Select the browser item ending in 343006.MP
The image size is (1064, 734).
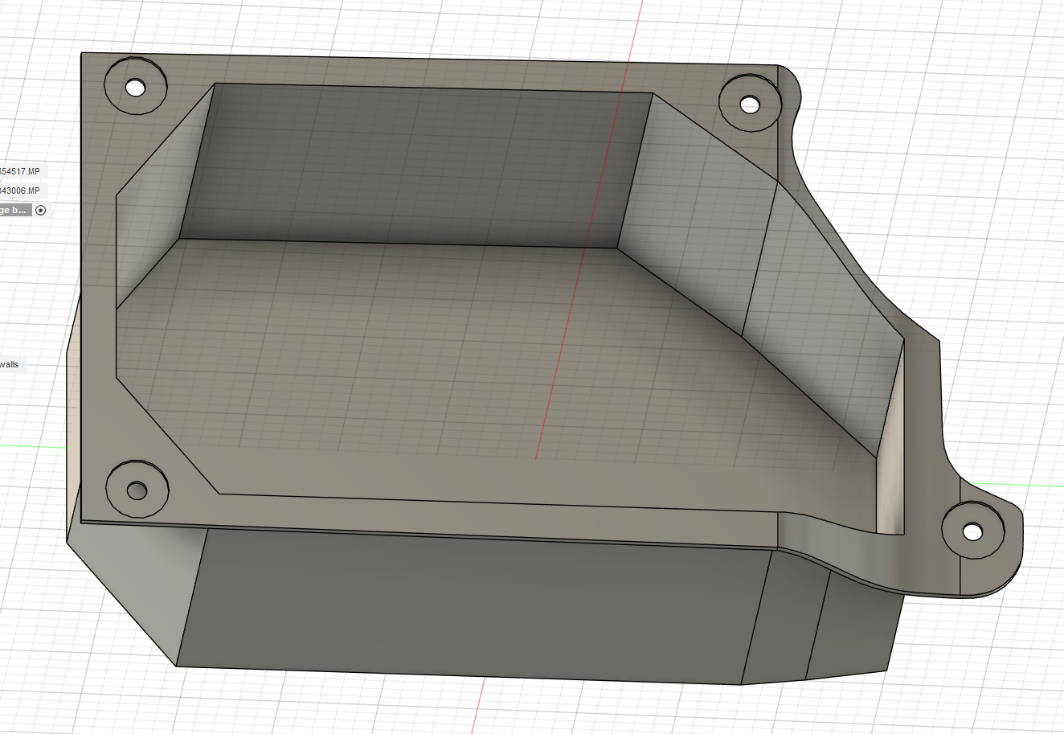click(21, 191)
